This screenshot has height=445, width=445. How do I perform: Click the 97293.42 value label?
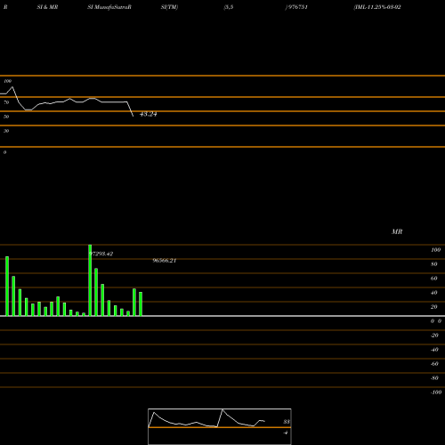coord(101,254)
